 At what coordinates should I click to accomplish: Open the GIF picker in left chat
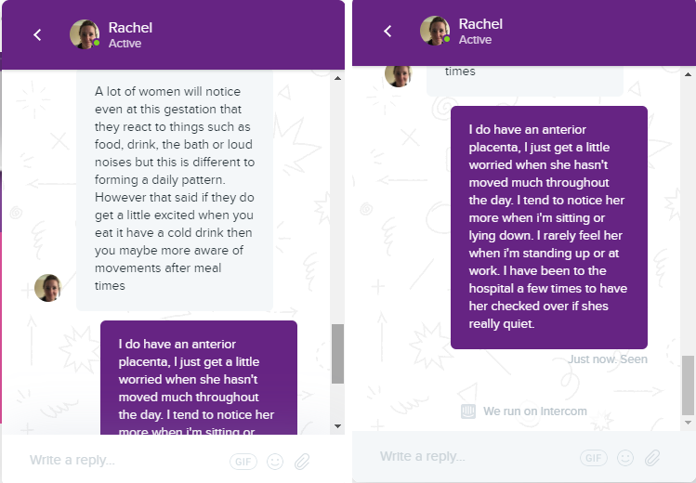click(x=242, y=461)
